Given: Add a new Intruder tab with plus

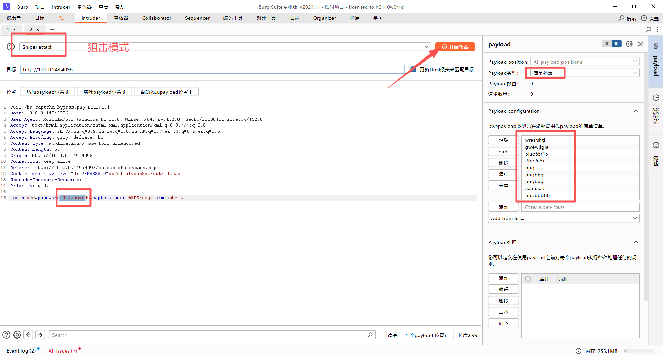Looking at the screenshot, I should click(x=52, y=30).
